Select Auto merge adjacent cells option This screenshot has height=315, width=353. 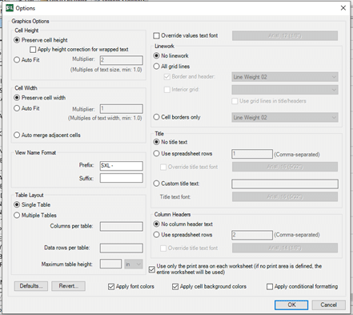[x=17, y=135]
